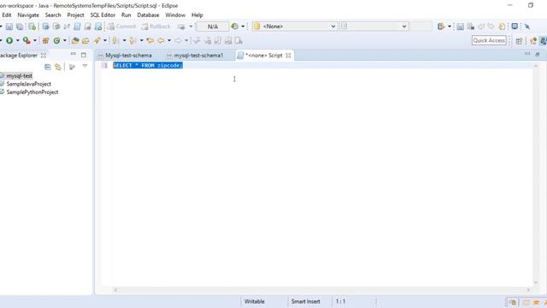Click the N/A connection status field
Viewport: 547px width, 308px height.
coord(213,27)
